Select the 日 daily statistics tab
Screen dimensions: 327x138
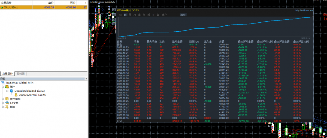click(125, 15)
